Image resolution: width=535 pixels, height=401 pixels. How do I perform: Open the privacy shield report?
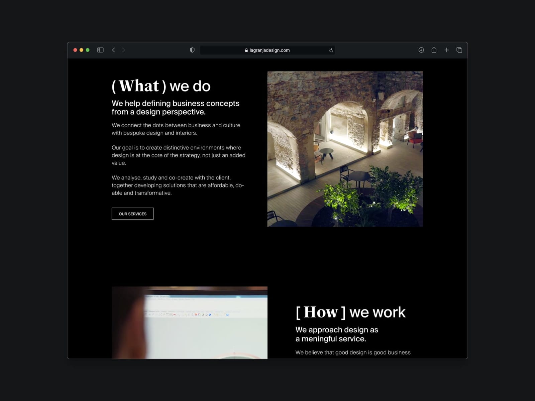[x=192, y=50]
